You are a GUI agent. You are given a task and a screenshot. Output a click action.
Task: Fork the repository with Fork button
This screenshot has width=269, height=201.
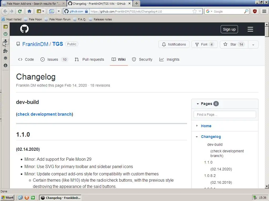(x=204, y=44)
